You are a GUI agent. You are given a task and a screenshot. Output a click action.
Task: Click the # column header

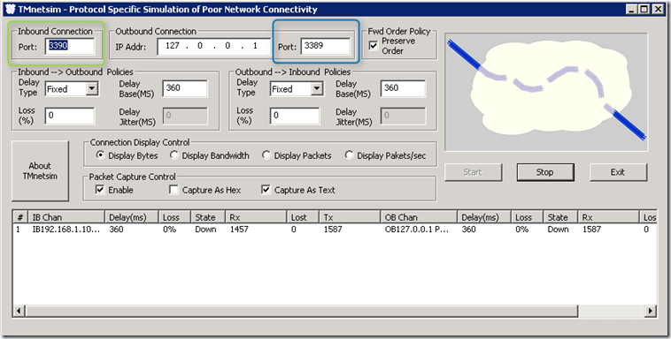(21, 217)
